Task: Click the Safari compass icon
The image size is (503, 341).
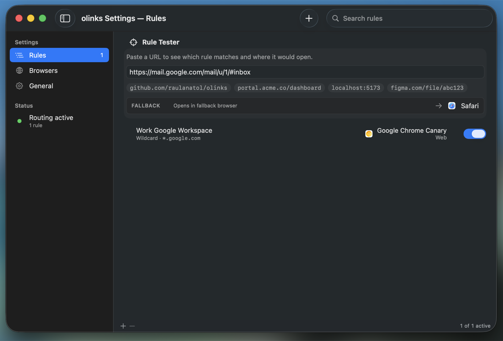Action: 452,106
